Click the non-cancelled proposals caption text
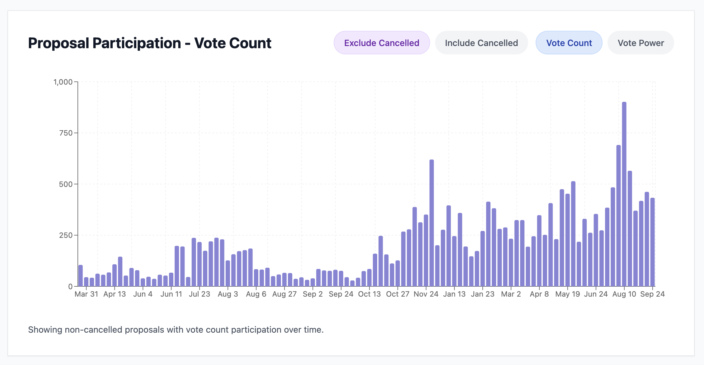 click(176, 330)
